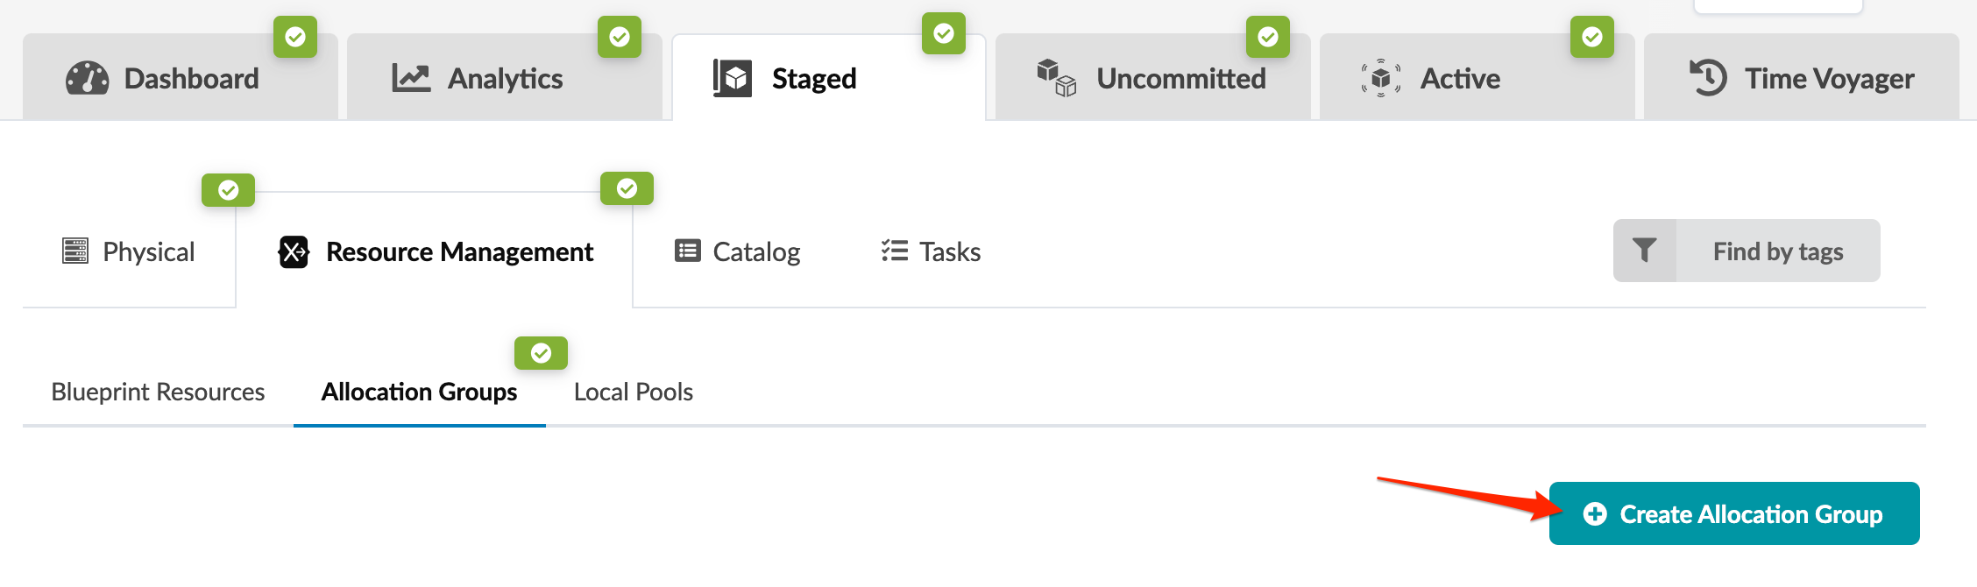This screenshot has height=587, width=1977.
Task: Click the green check badge above Allocation Groups
Action: pos(541,353)
